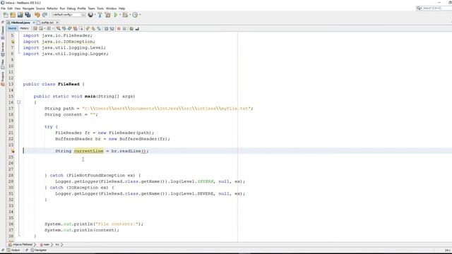Open the Window menu
The width and height of the screenshot is (452, 254).
coord(112,8)
